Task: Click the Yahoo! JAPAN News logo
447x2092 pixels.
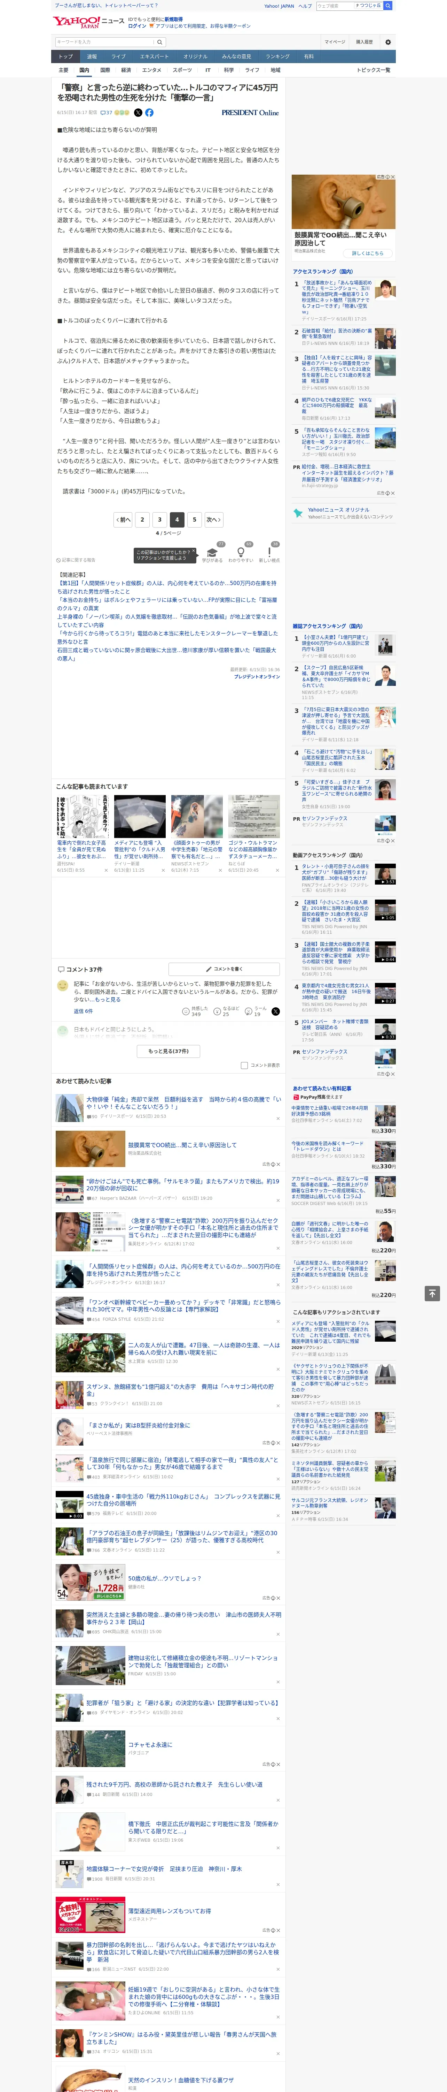Action: [x=88, y=22]
